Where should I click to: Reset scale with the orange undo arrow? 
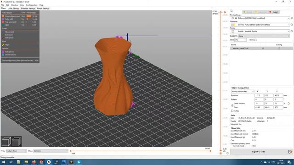coord(289,104)
